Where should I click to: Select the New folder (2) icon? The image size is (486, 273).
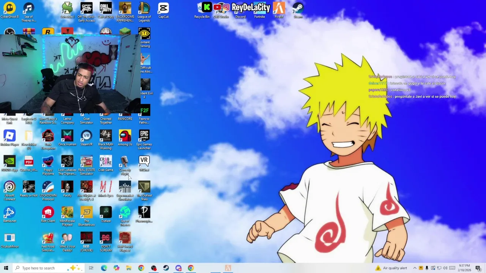point(29,140)
